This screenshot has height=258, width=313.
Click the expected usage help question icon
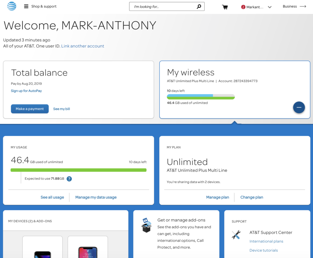click(69, 179)
